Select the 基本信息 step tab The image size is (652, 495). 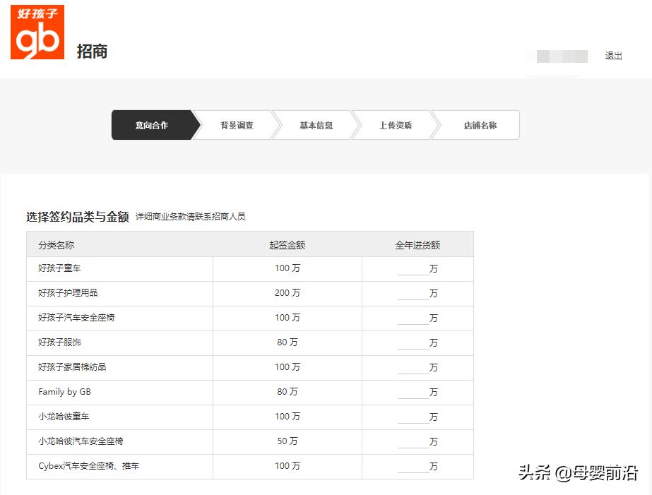pos(316,125)
